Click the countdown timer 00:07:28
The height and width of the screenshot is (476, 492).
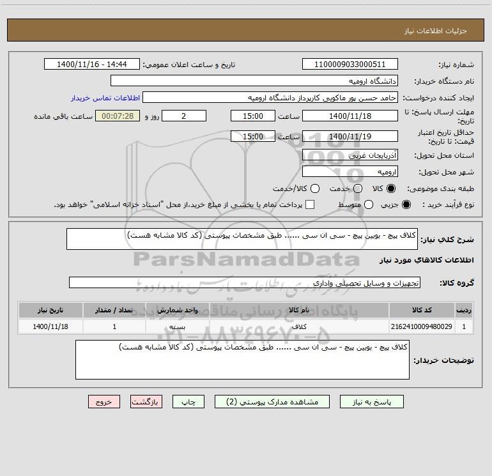(x=118, y=116)
